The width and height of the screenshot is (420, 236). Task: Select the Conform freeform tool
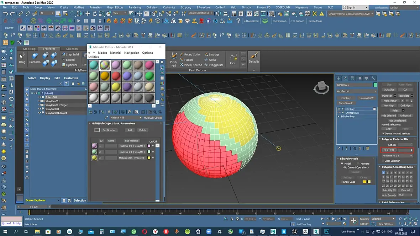pyautogui.click(x=35, y=58)
